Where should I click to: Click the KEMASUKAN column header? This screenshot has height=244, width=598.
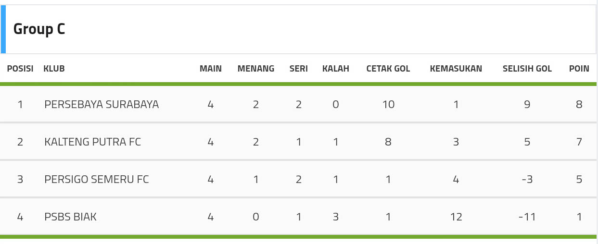[x=456, y=69]
